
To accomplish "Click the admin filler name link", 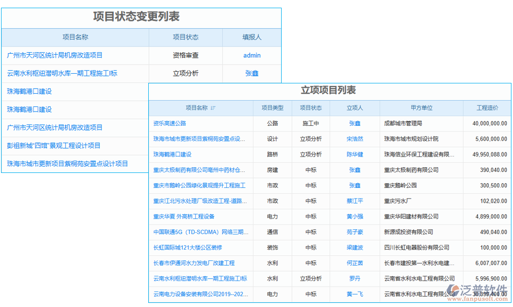I will (252, 55).
